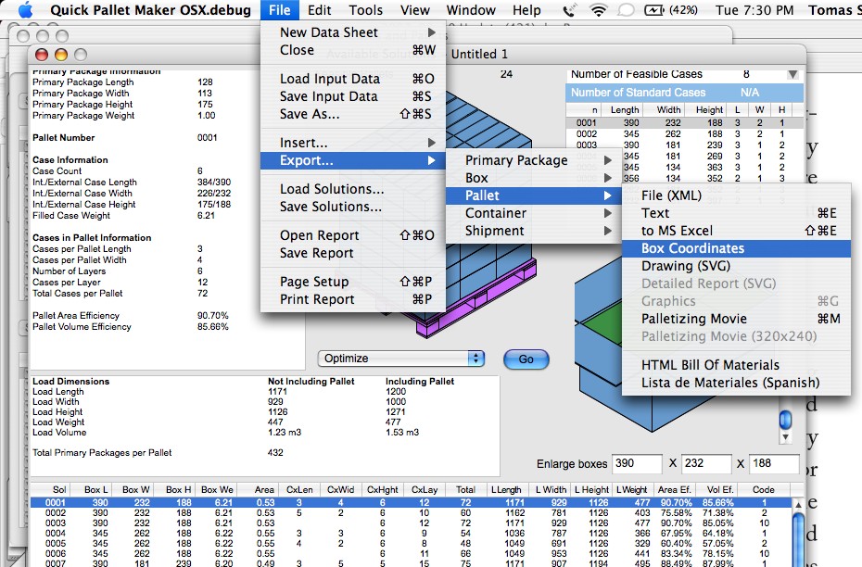Select Palletizing Movie

(736, 319)
